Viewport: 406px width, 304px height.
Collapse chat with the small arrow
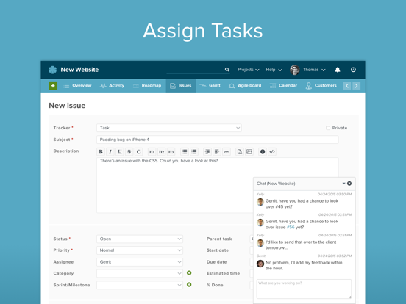click(x=343, y=184)
